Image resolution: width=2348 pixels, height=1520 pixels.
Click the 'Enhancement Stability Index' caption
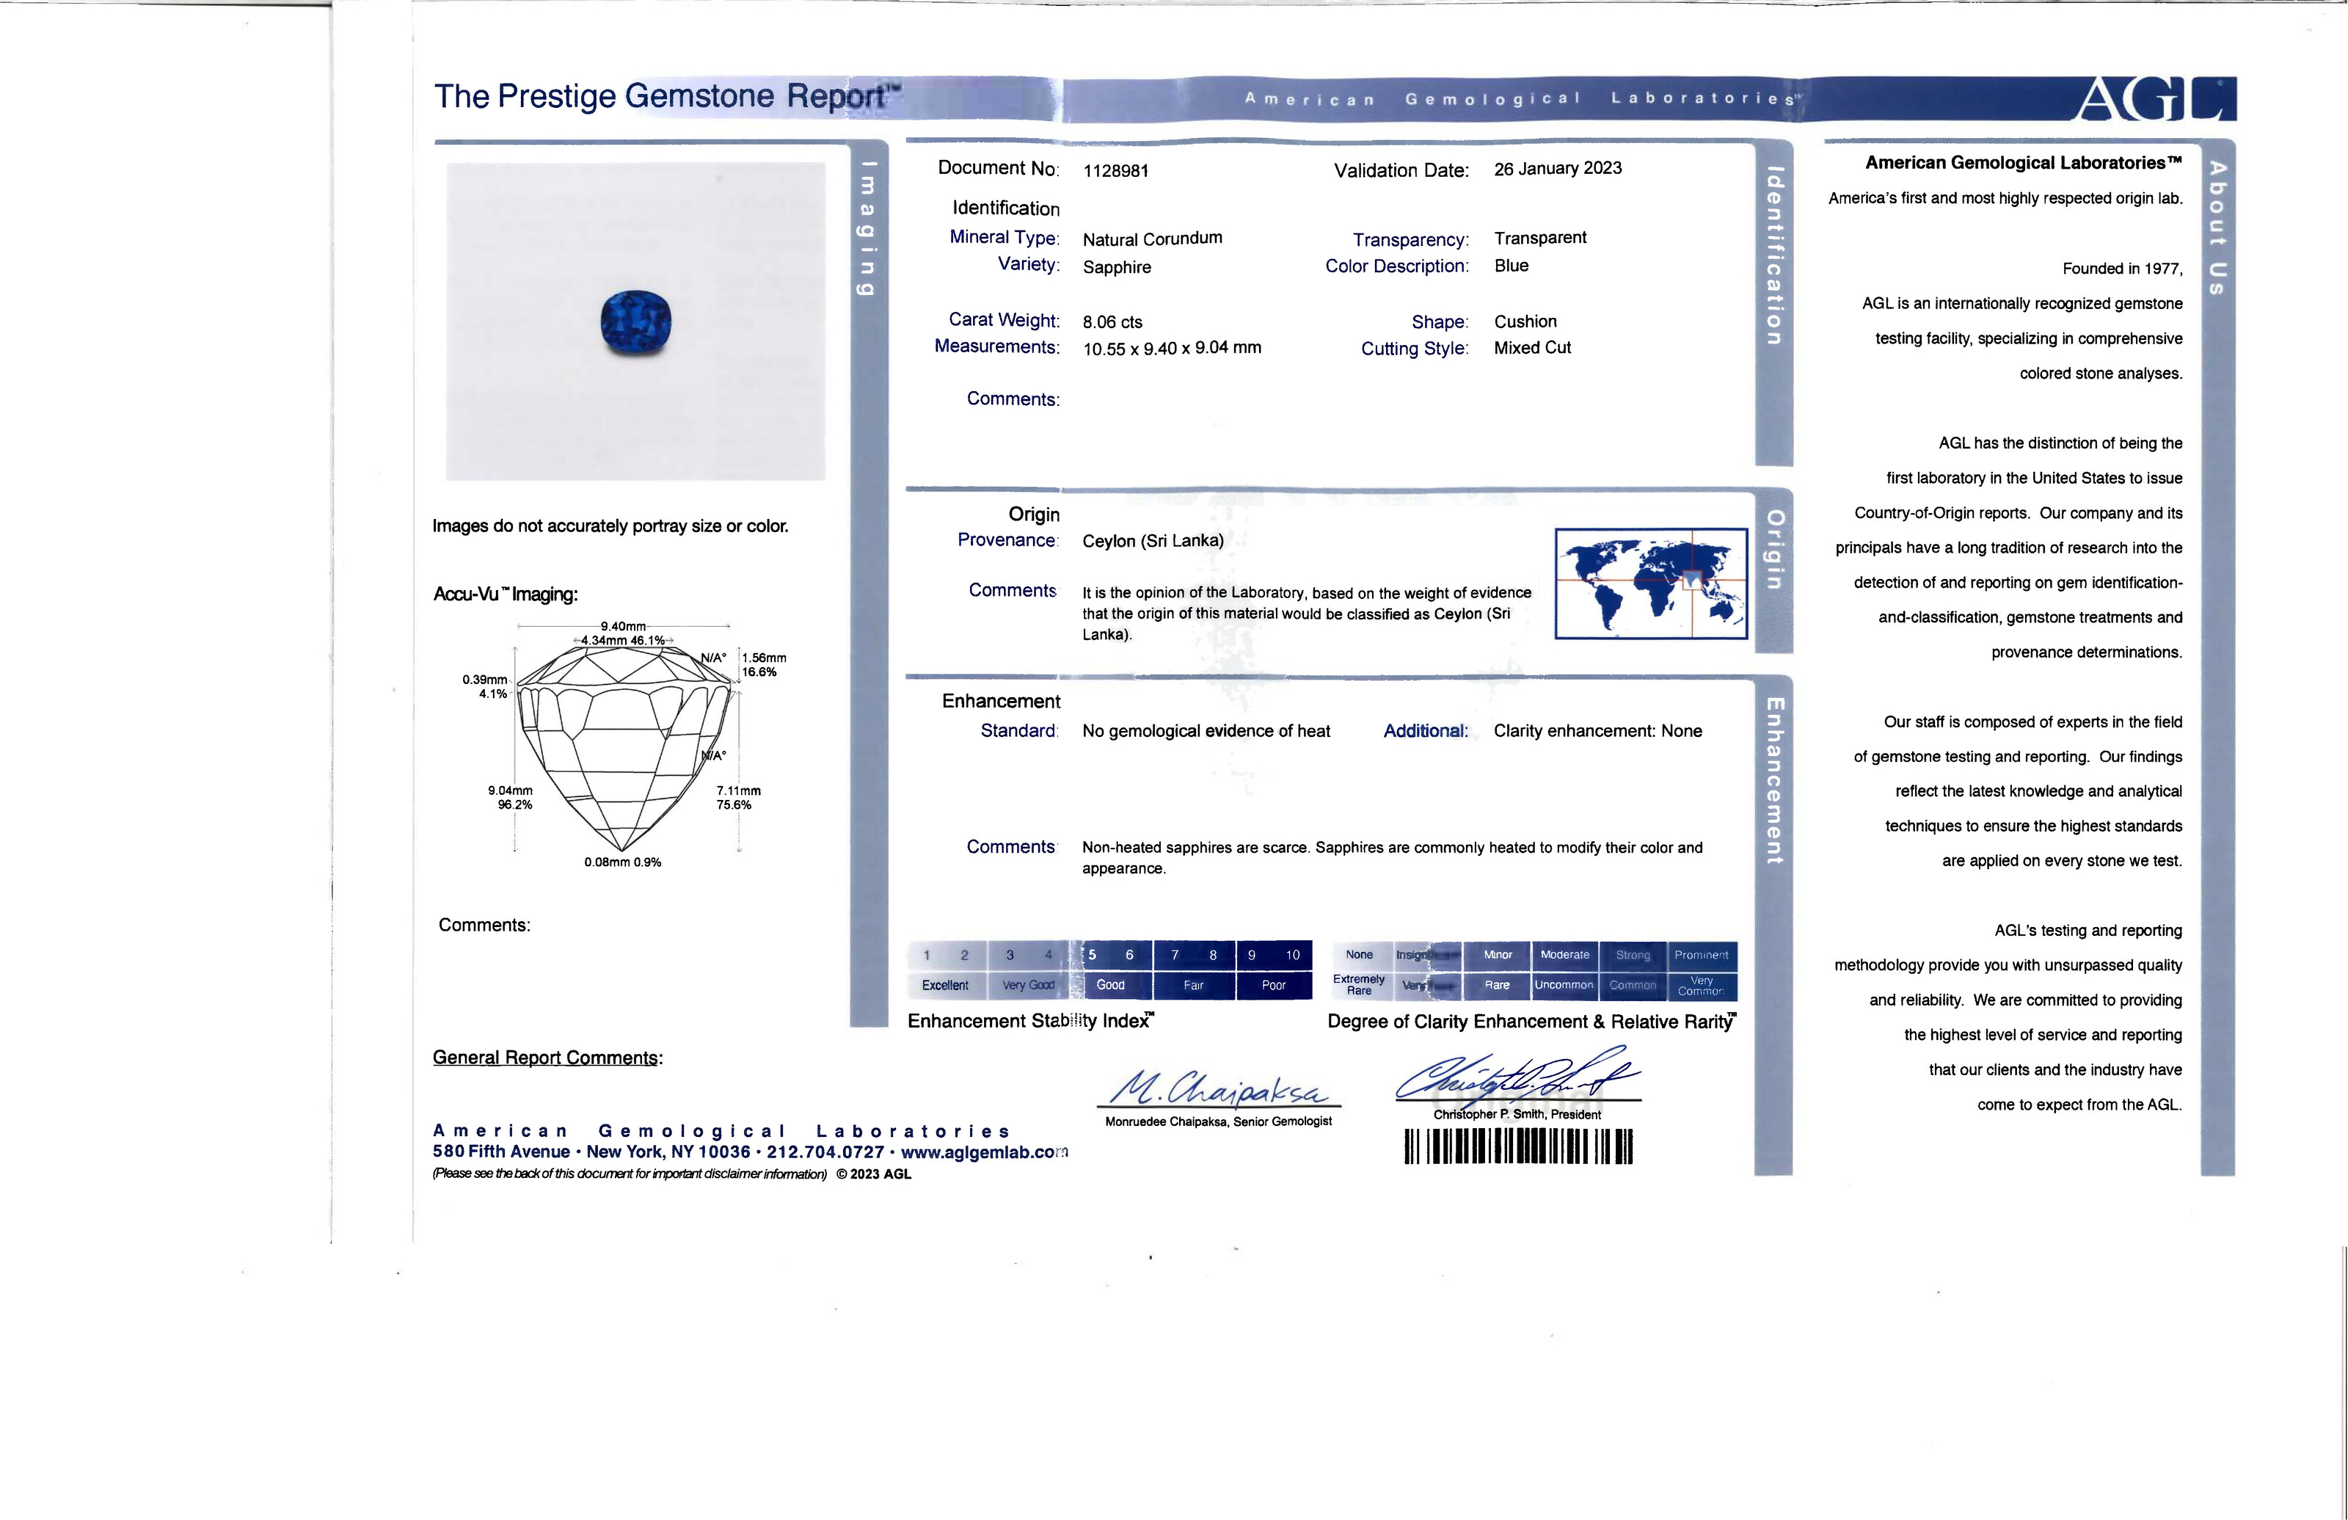[x=1031, y=1022]
